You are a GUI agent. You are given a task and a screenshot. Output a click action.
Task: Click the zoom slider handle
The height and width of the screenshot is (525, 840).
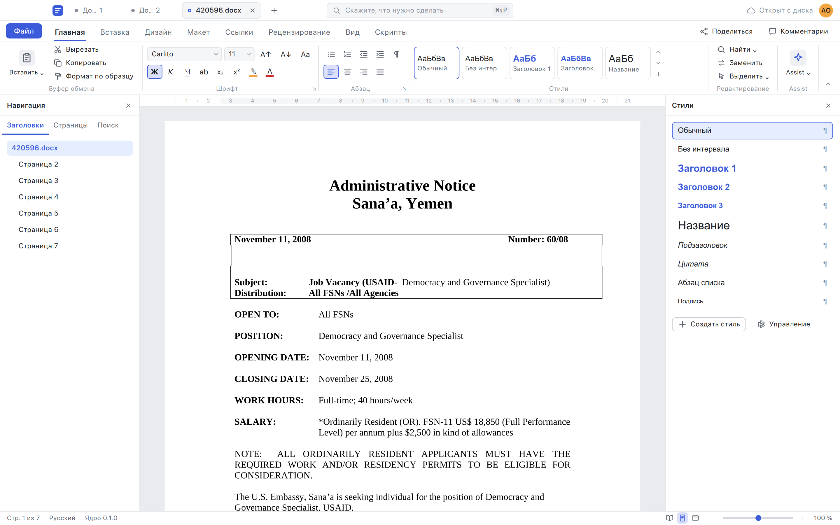(x=758, y=518)
